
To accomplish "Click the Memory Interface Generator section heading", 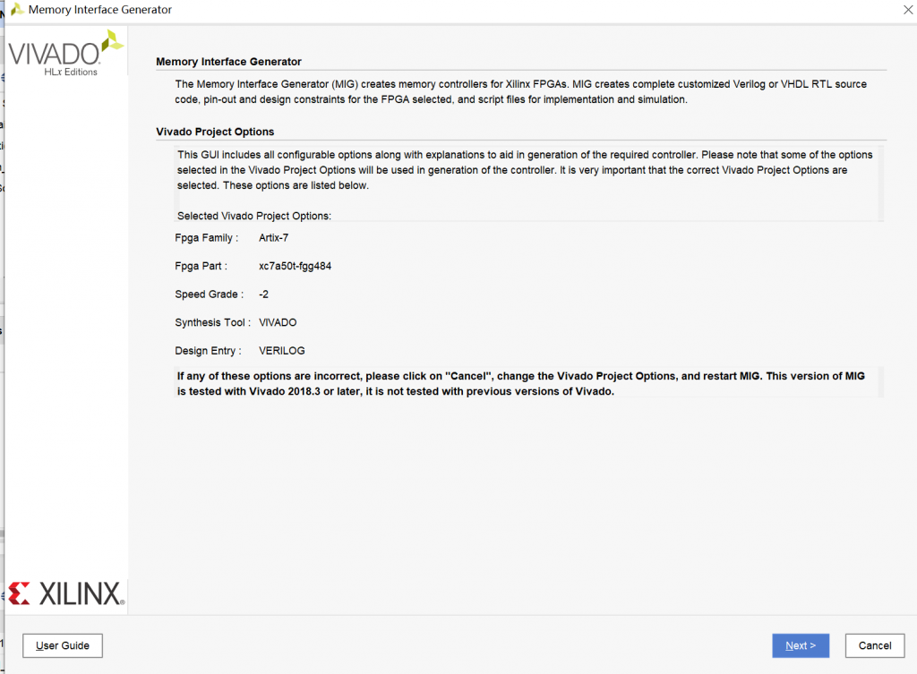I will (228, 62).
